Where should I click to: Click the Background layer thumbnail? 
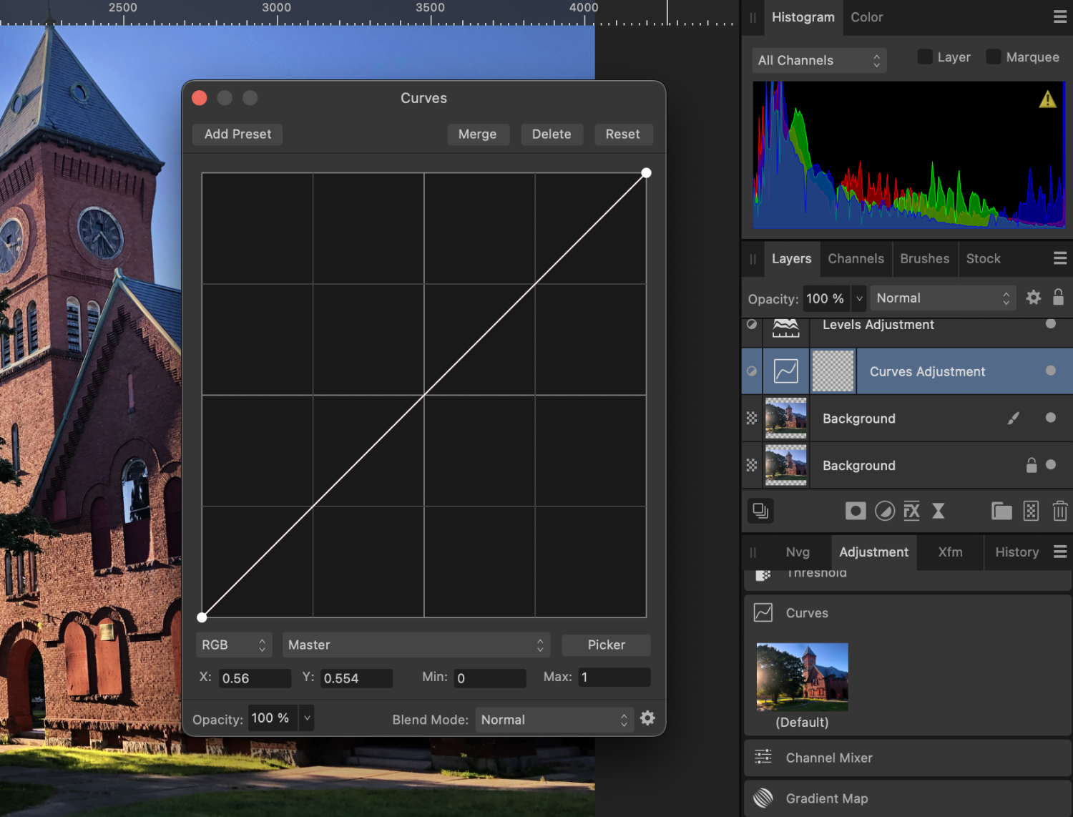pos(785,419)
